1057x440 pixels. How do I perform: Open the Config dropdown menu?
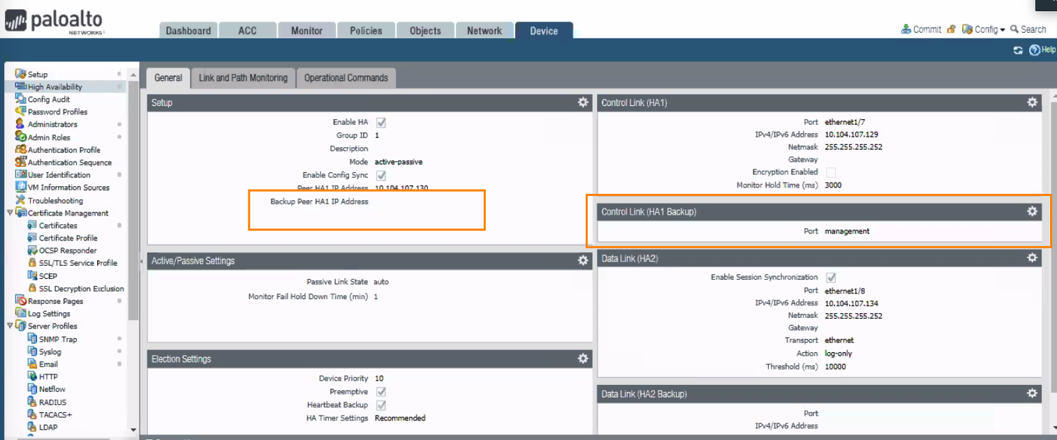pos(983,29)
